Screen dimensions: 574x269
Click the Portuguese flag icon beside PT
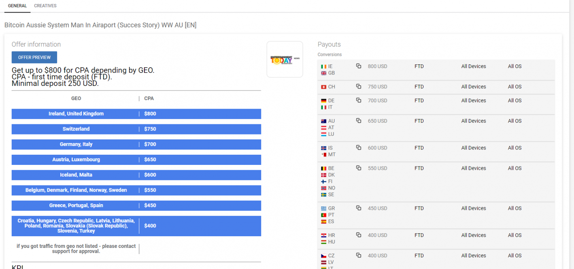click(323, 215)
